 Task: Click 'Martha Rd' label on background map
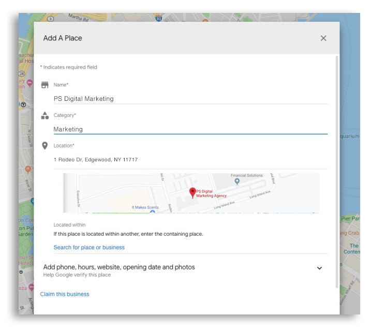78,18
